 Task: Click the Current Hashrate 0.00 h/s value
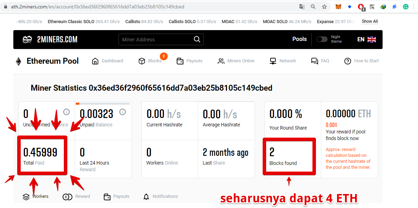[x=164, y=114]
